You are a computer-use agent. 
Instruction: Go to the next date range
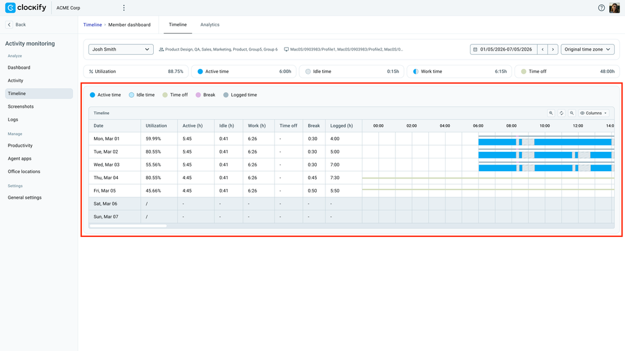coord(553,49)
